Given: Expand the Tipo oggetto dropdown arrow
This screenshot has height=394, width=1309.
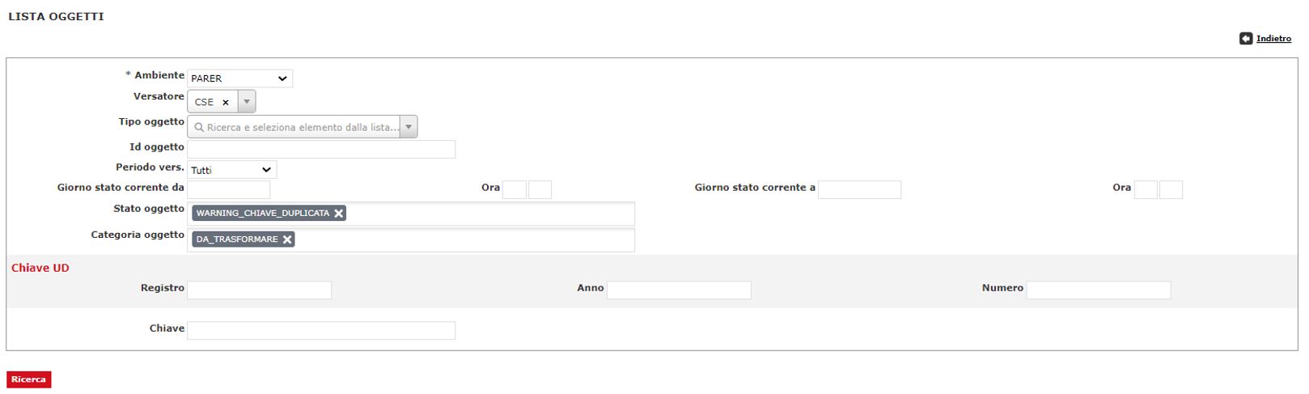Looking at the screenshot, I should pyautogui.click(x=409, y=127).
